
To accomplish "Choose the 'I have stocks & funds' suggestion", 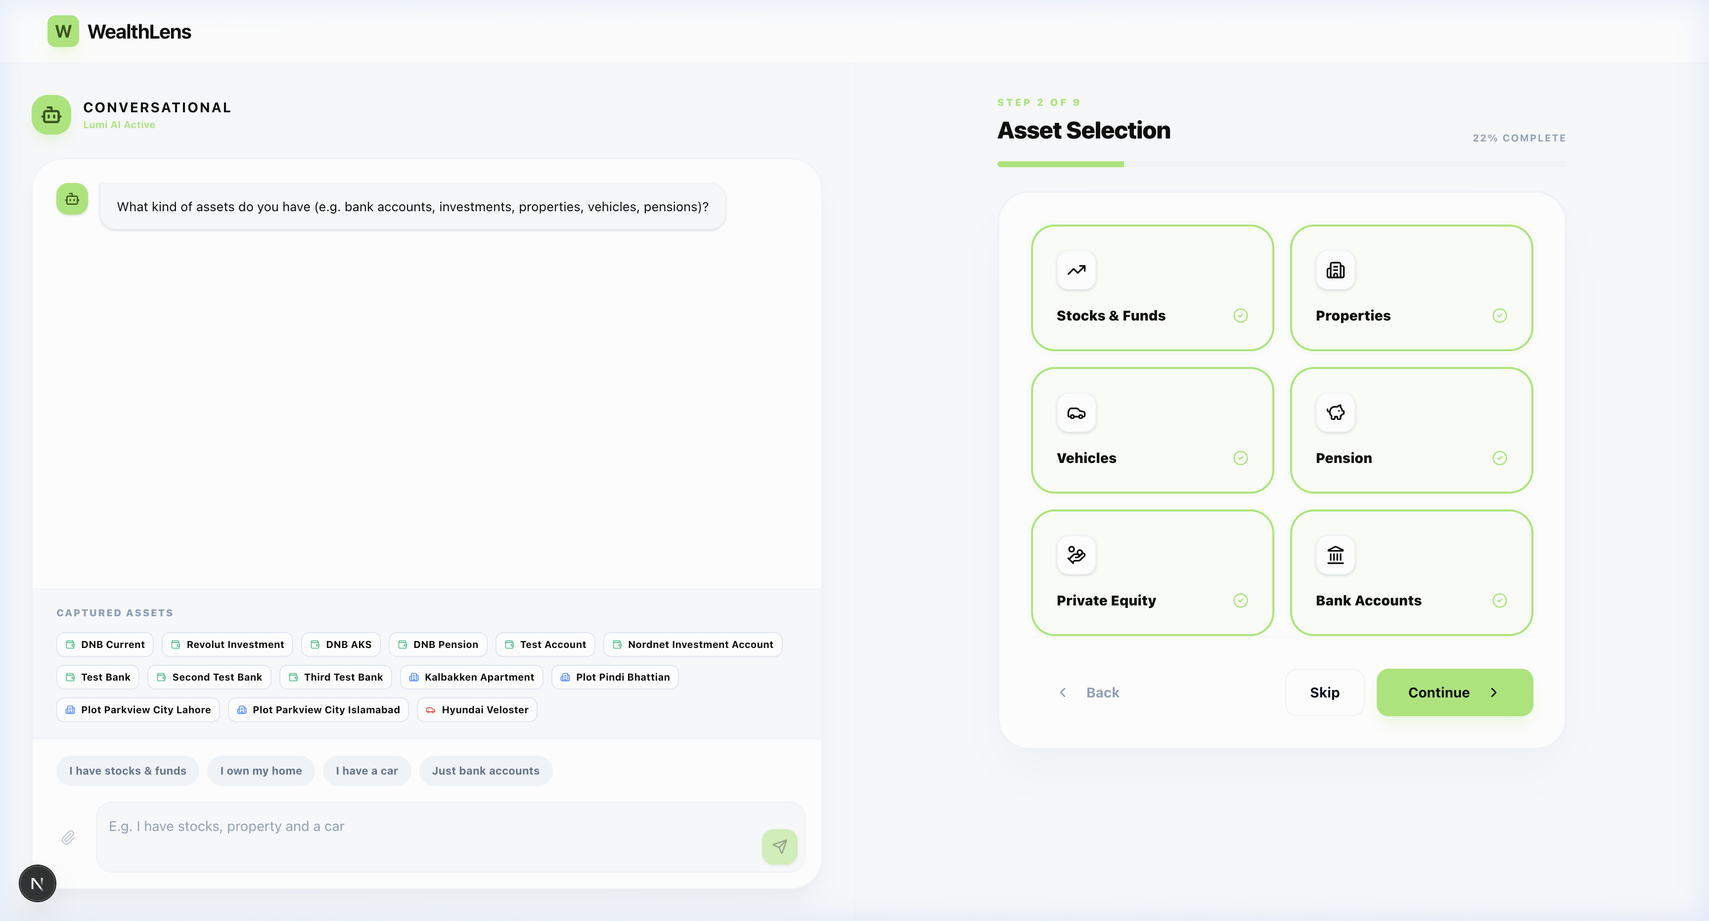I will [x=128, y=771].
